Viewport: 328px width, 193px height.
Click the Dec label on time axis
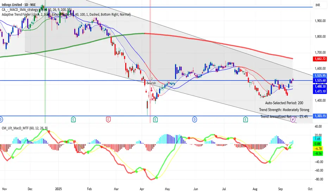pos(30,189)
